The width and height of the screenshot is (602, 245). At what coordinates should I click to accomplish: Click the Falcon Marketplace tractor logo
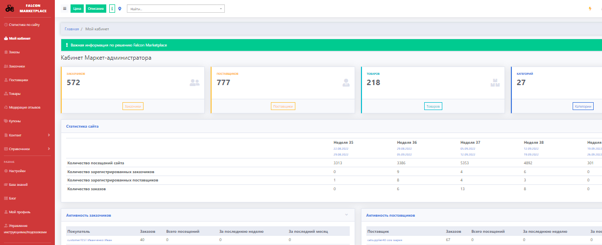coord(10,8)
